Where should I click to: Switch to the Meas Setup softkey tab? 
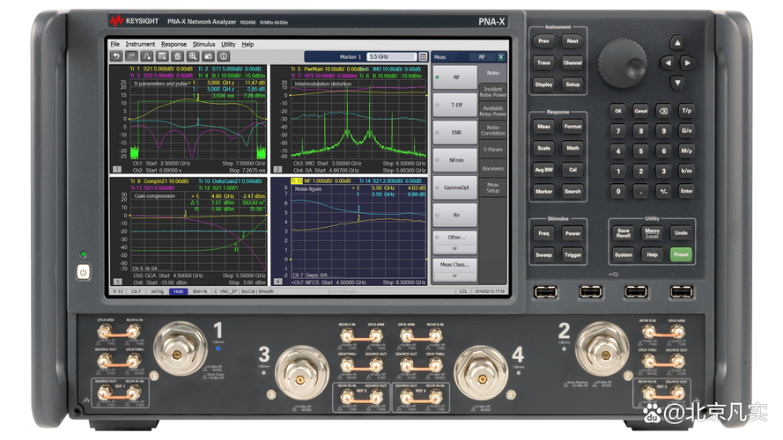pos(493,187)
